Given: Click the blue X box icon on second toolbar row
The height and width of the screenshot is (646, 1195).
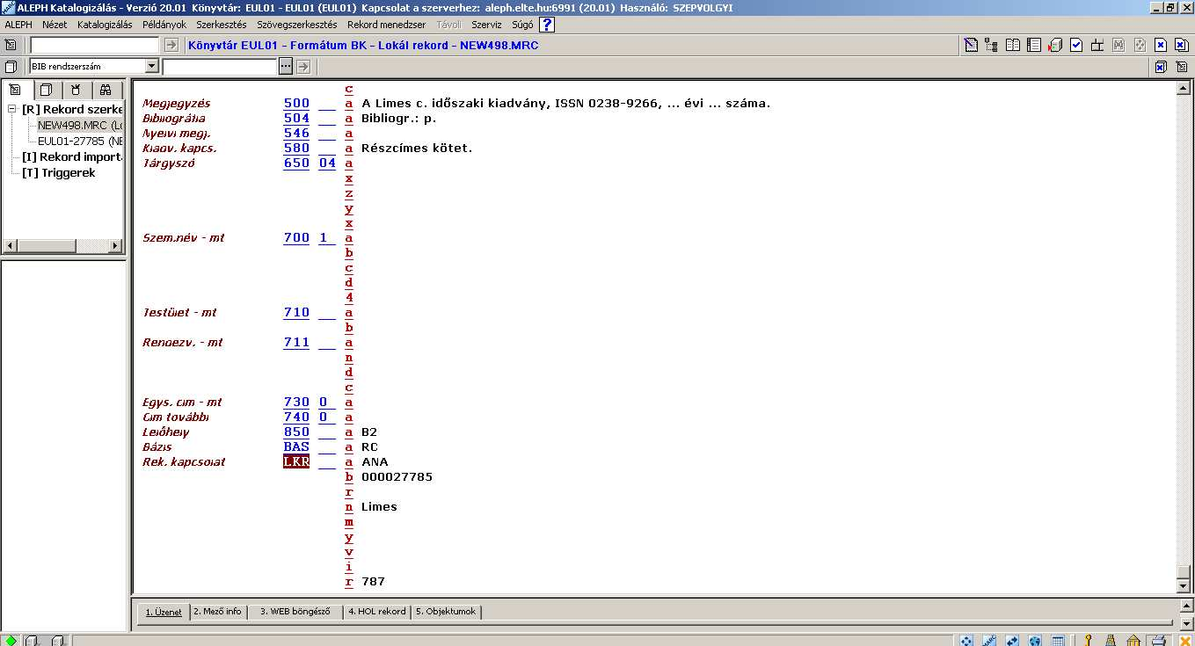Looking at the screenshot, I should pyautogui.click(x=1161, y=67).
